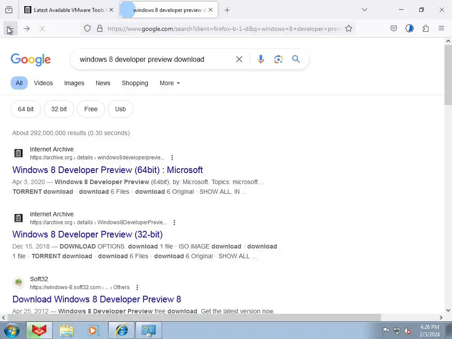Switch to Shopping results
The width and height of the screenshot is (452, 339).
pos(135,83)
